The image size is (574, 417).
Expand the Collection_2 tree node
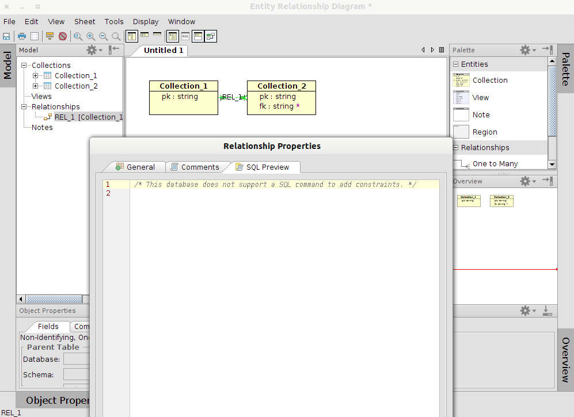click(x=36, y=86)
